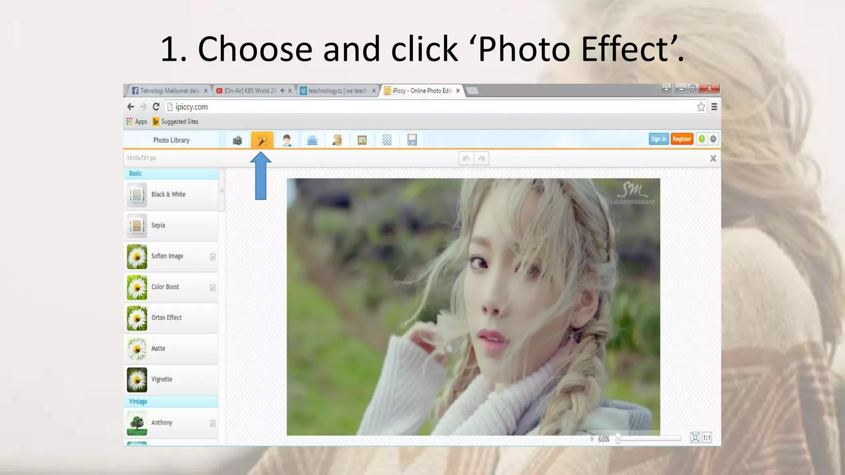845x475 pixels.
Task: Open the Suggested Sites bookmark
Action: click(175, 122)
